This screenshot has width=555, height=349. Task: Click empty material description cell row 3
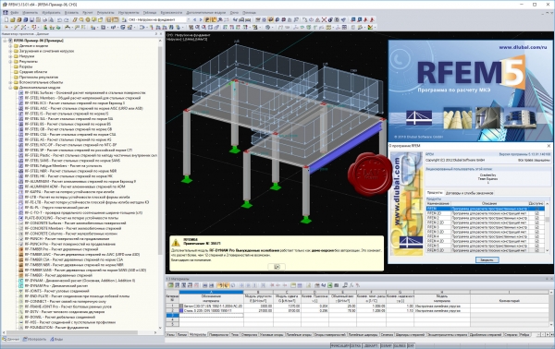(211, 315)
